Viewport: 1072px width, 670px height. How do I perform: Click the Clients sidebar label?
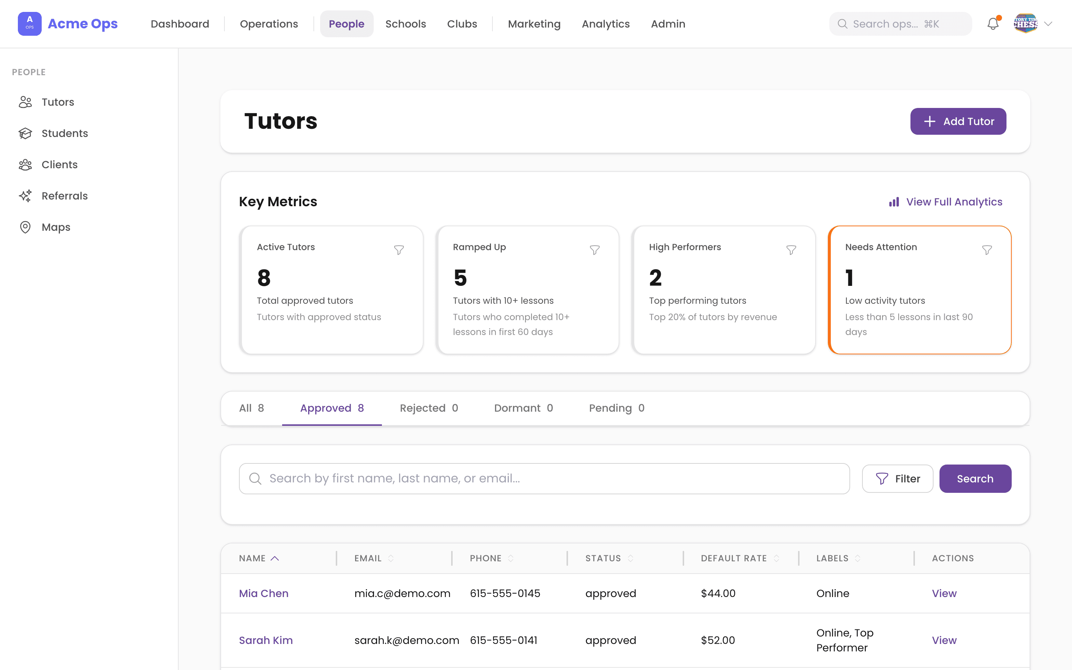pyautogui.click(x=59, y=165)
